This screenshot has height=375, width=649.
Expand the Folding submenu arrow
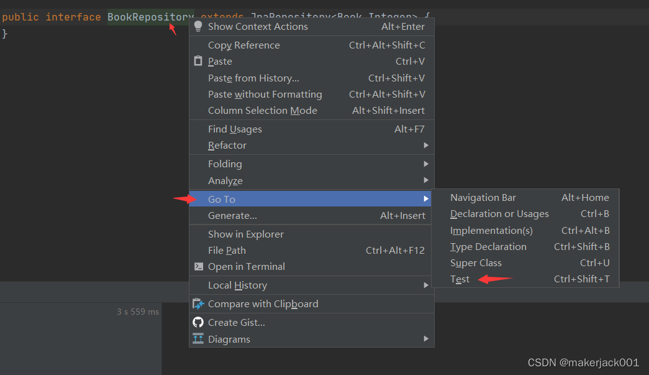pyautogui.click(x=426, y=164)
